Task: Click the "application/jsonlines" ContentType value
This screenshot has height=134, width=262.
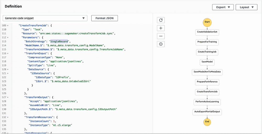Action: 65,61
